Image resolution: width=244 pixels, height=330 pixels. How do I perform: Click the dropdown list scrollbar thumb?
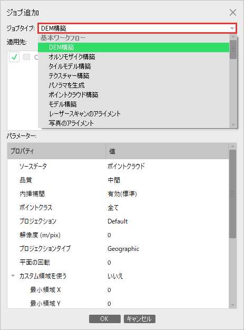[233, 50]
